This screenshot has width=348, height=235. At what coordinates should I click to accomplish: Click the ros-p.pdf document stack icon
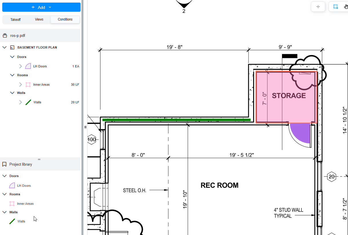5,36
